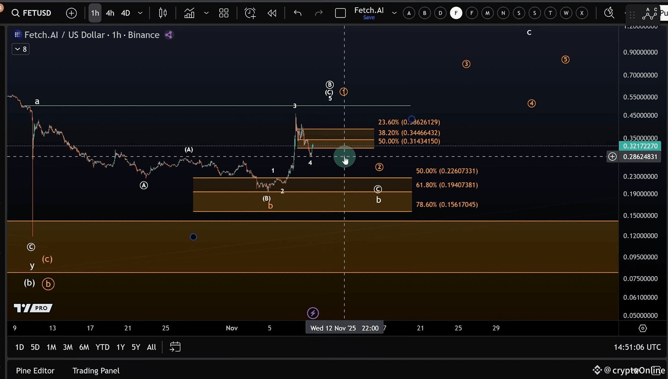Open the candlestick chart type selector

pyautogui.click(x=163, y=13)
